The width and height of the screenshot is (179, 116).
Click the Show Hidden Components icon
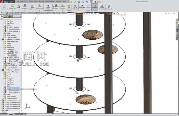point(48,8)
